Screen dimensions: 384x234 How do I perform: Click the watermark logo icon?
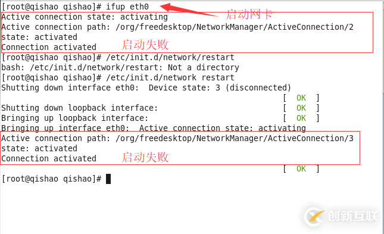[314, 217]
